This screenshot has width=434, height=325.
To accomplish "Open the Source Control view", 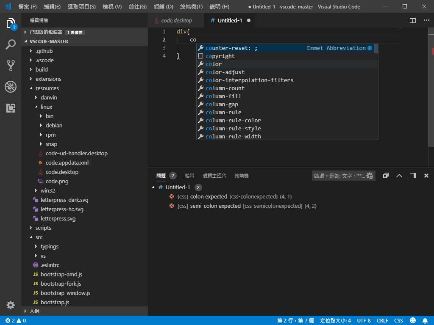I will click(11, 66).
